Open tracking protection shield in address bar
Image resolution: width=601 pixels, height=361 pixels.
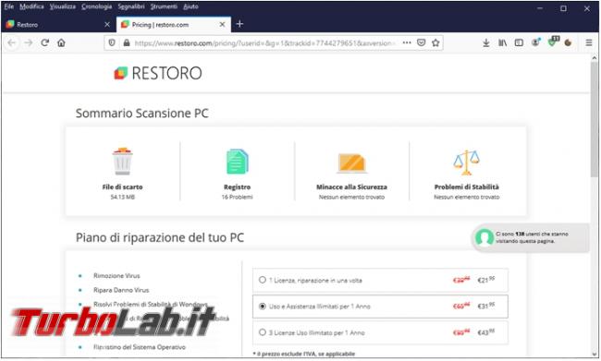(x=112, y=42)
